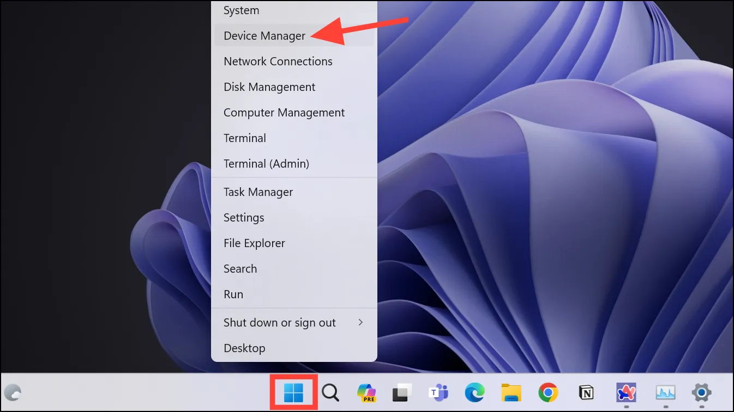Click the Settings gear icon on taskbar
Viewport: 734px width, 412px height.
click(x=701, y=392)
